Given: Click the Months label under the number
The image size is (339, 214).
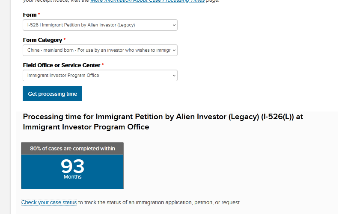Looking at the screenshot, I should tap(72, 177).
